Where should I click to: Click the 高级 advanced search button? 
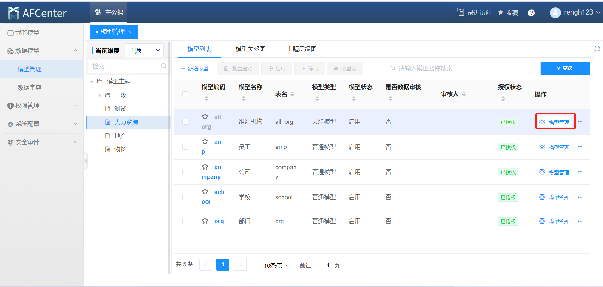tap(565, 68)
